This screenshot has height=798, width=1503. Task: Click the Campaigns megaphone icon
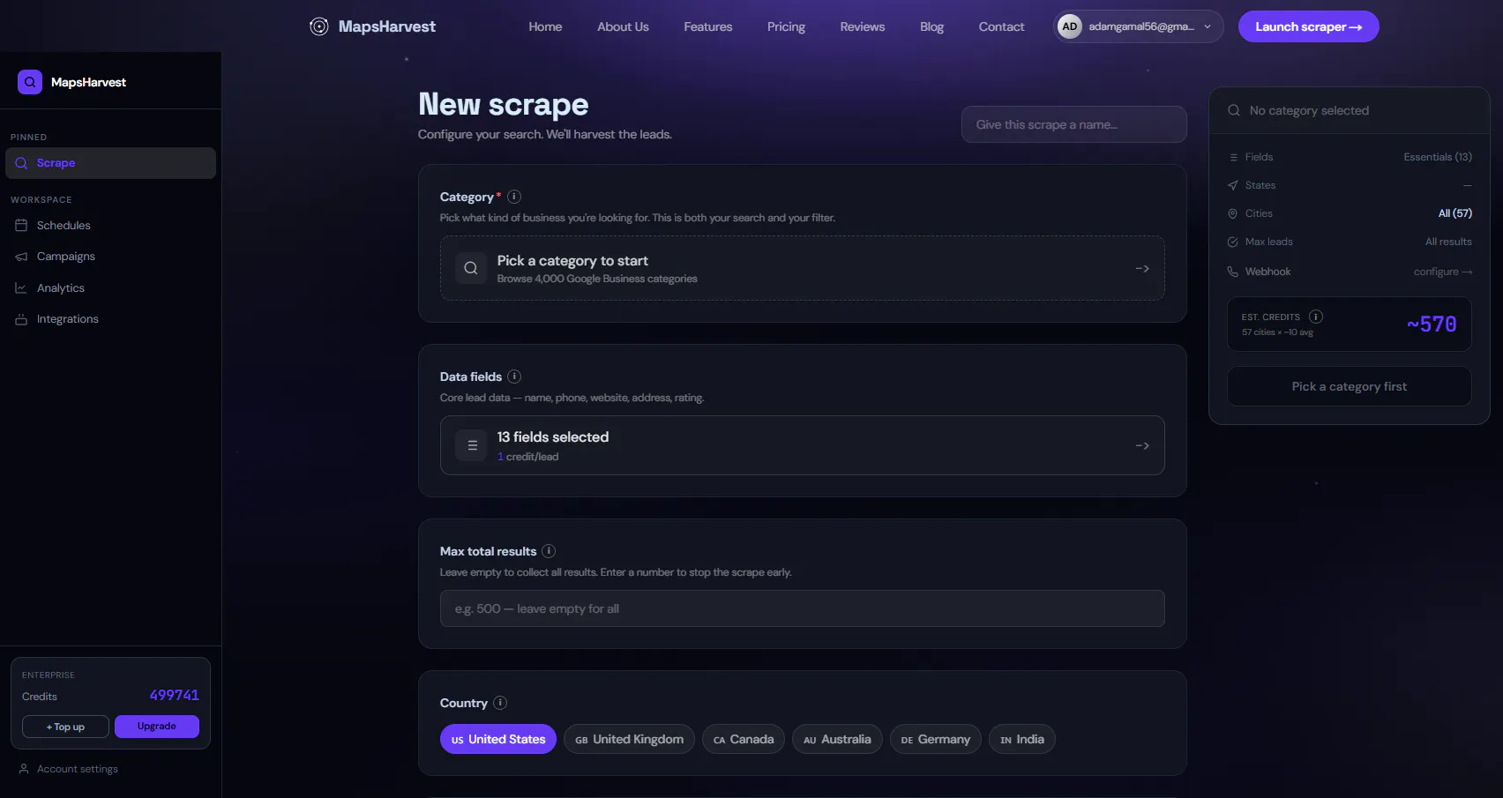click(x=21, y=257)
